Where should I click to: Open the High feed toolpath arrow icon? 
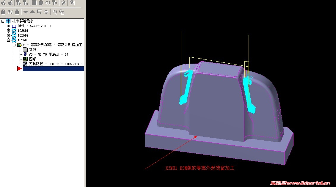click(x=55, y=3)
